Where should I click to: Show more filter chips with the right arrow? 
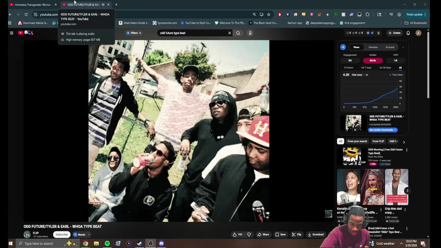[x=404, y=142]
